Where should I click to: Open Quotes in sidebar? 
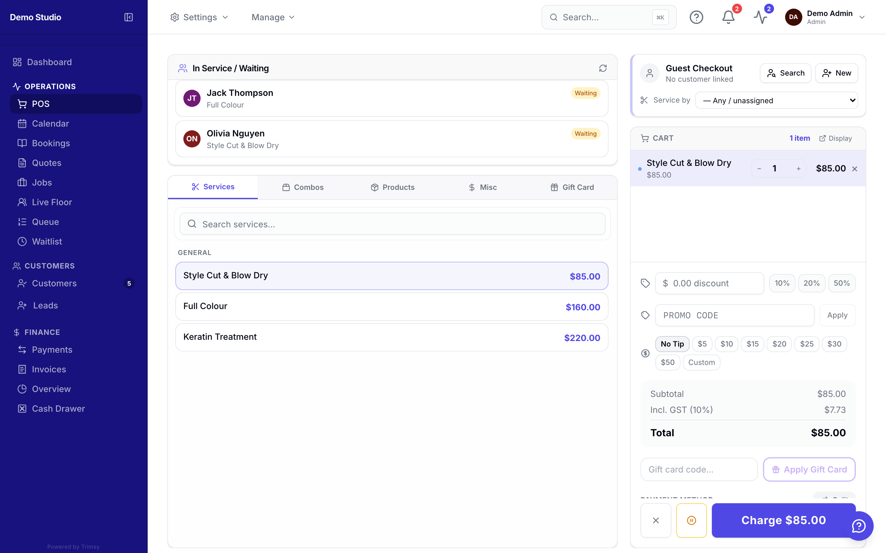click(75, 163)
